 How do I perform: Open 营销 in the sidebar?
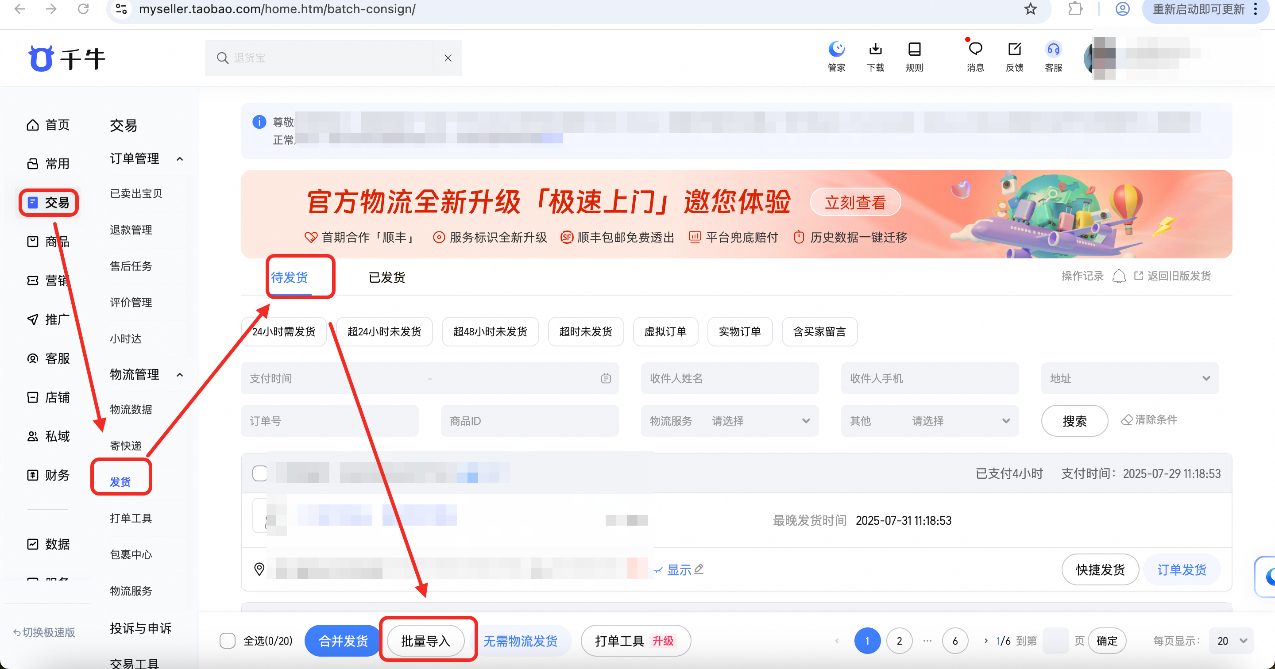(48, 281)
